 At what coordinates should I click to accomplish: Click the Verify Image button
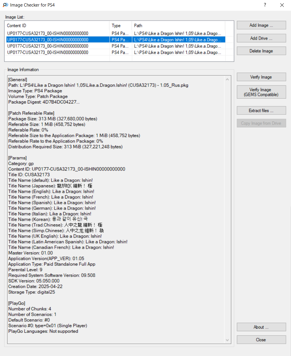click(261, 77)
